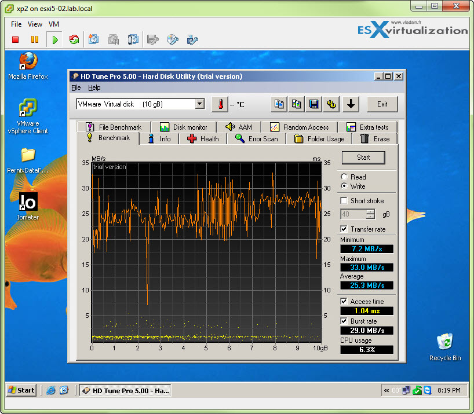474x414 pixels.
Task: Launch Internet Explorer from quick launch
Action: point(51,390)
